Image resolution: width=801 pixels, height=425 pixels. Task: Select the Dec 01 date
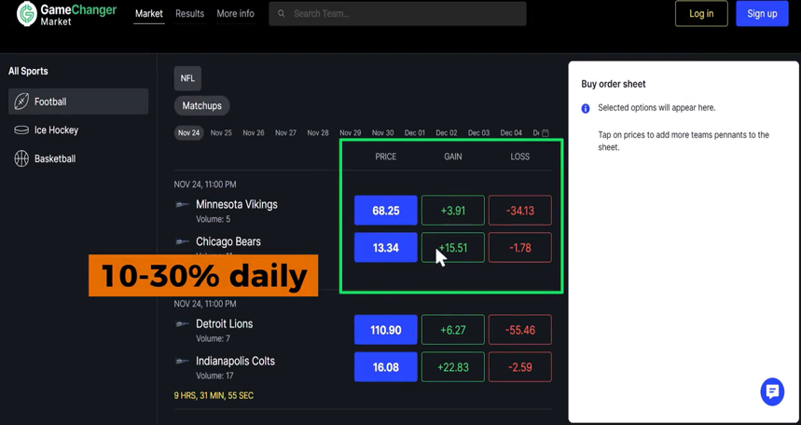[415, 132]
